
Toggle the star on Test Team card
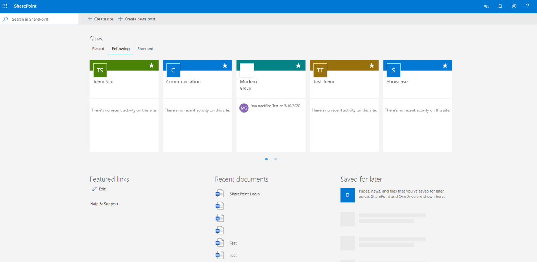click(372, 65)
